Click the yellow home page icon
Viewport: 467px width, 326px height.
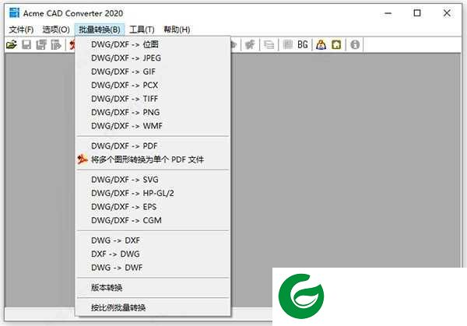(x=336, y=45)
